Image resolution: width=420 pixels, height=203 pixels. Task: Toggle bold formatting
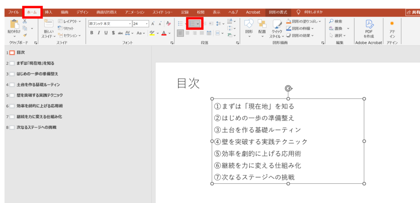[92, 33]
